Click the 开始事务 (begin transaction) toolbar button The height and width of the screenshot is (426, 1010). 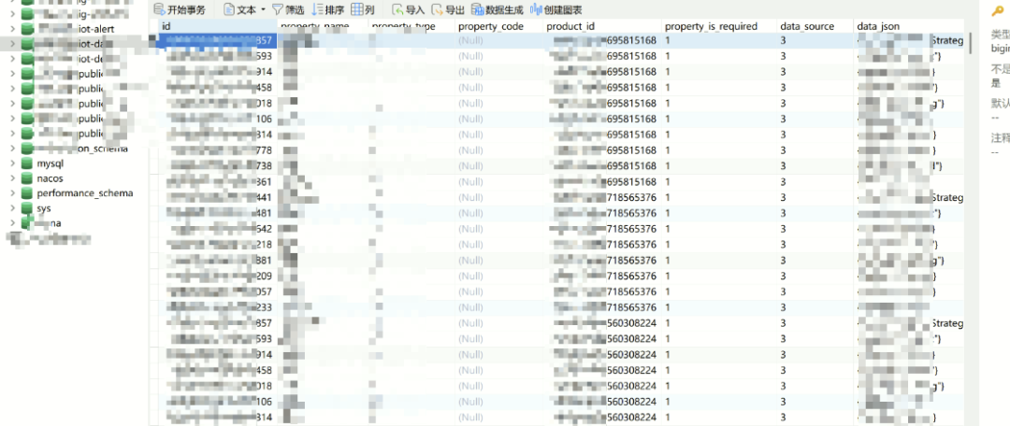[180, 9]
